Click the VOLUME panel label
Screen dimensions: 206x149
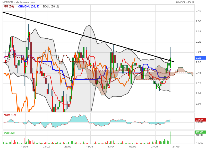click(x=9, y=133)
